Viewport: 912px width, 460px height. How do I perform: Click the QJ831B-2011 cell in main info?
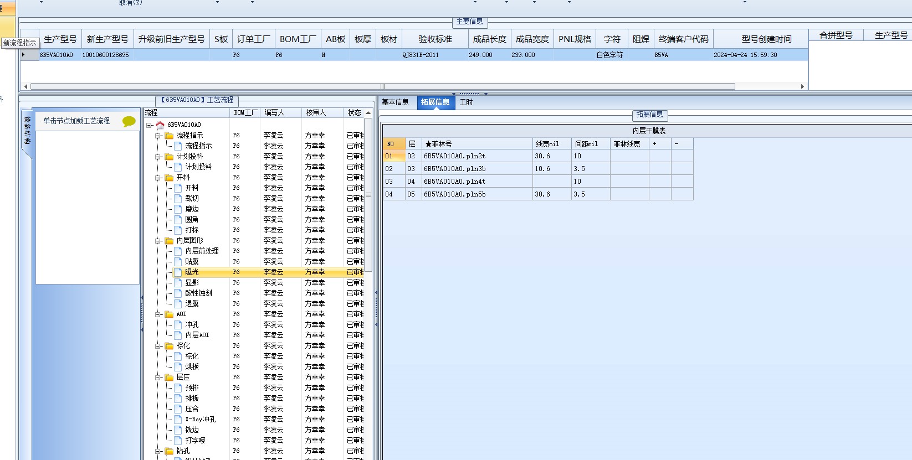point(435,55)
